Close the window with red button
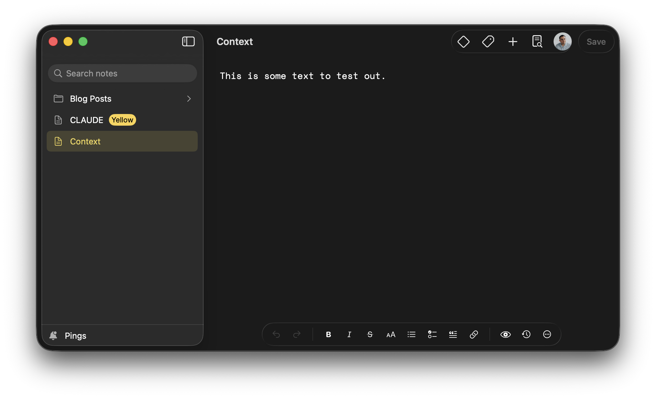 [x=53, y=41]
